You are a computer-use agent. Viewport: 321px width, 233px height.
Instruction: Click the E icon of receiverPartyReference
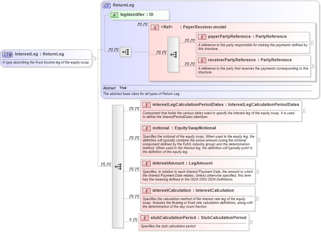click(202, 60)
